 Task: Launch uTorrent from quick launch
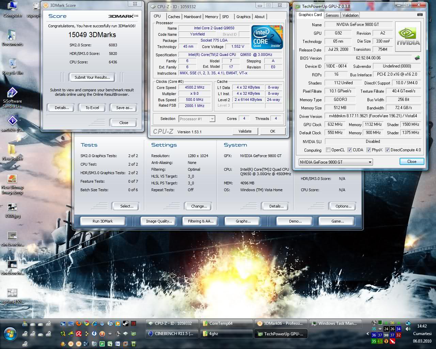click(102, 344)
